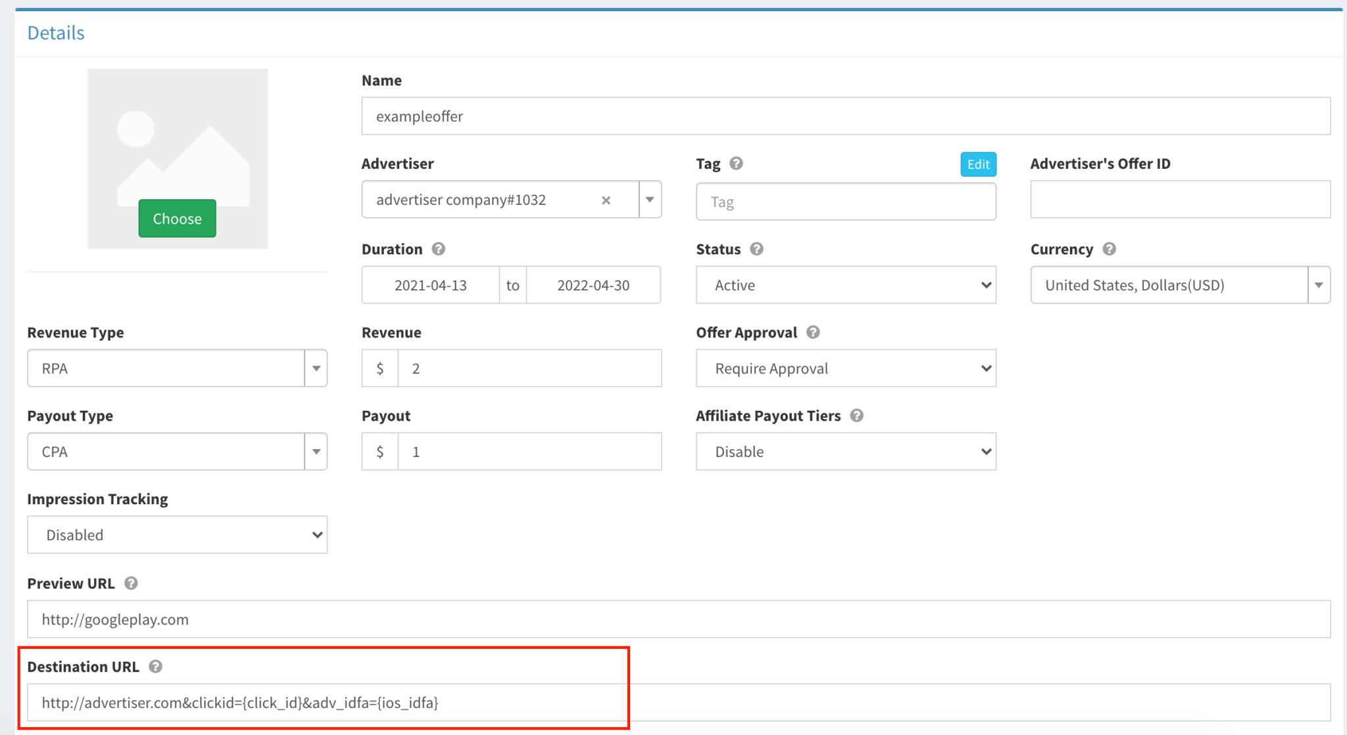Click help icon next to Destination URL

click(155, 667)
